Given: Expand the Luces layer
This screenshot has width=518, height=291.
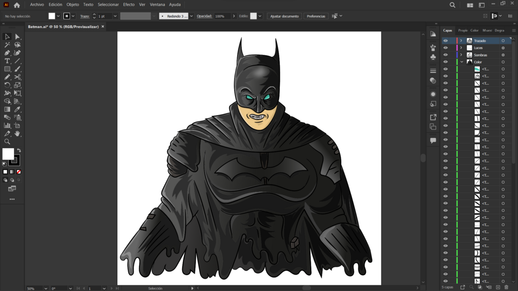Looking at the screenshot, I should [x=461, y=48].
